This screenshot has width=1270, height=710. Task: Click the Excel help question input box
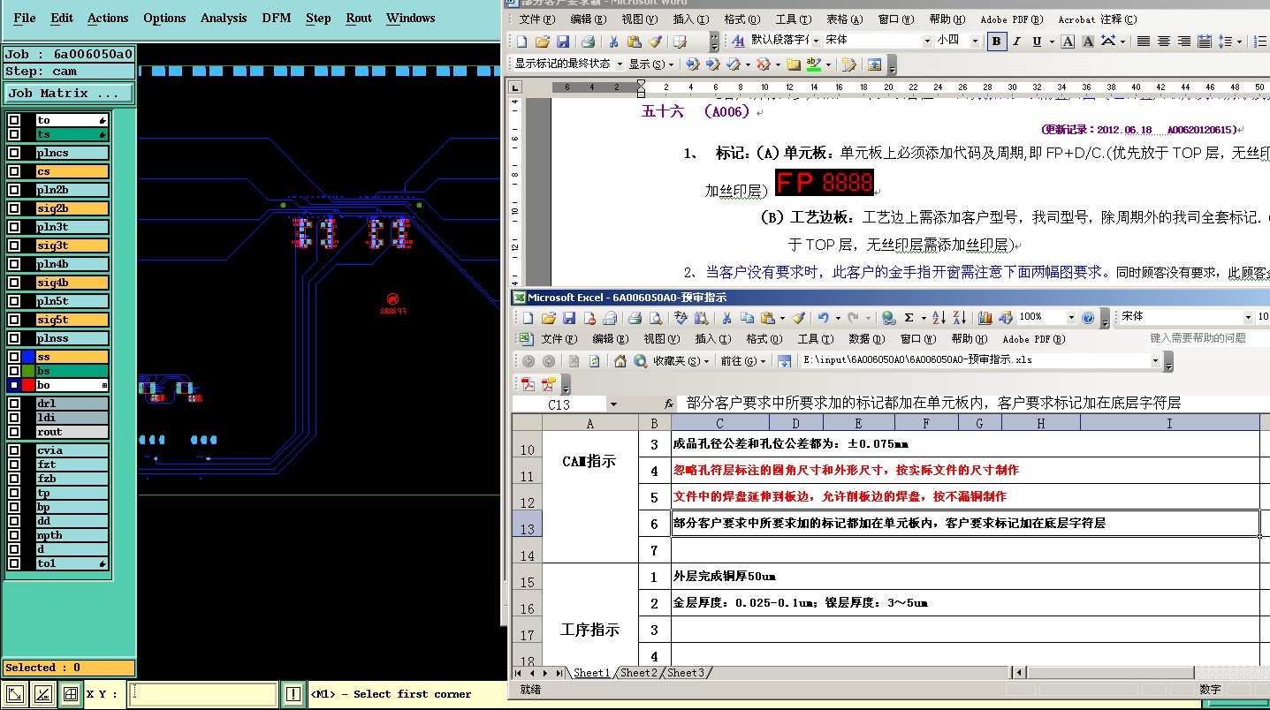[1208, 338]
